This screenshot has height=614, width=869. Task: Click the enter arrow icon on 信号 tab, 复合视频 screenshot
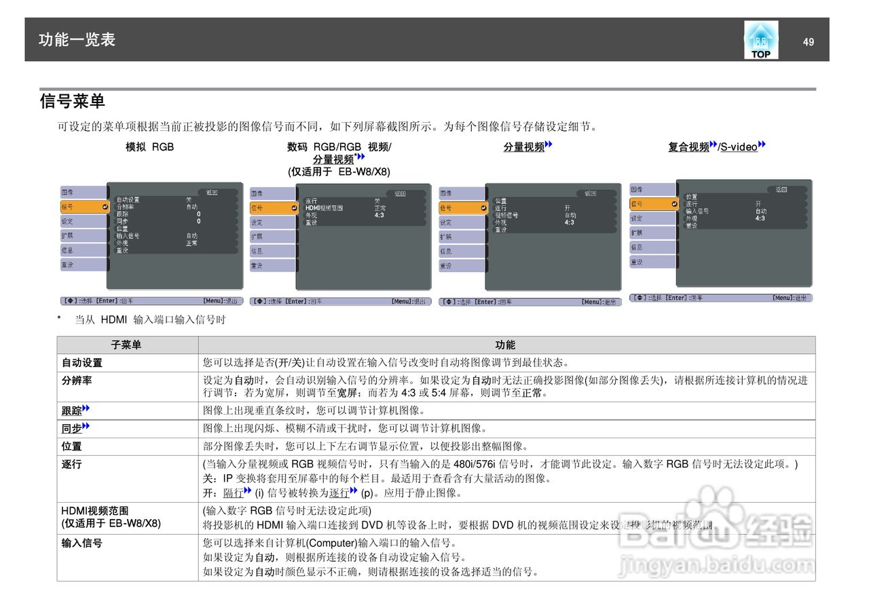click(673, 204)
